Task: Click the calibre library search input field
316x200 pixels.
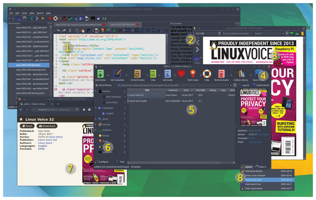Action: coord(175,85)
